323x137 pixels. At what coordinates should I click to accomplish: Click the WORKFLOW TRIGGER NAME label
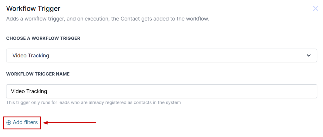pyautogui.click(x=38, y=74)
